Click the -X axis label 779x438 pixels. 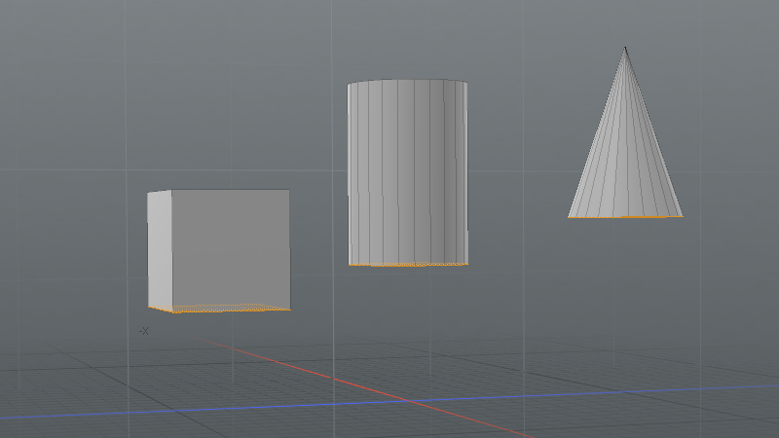[x=143, y=331]
